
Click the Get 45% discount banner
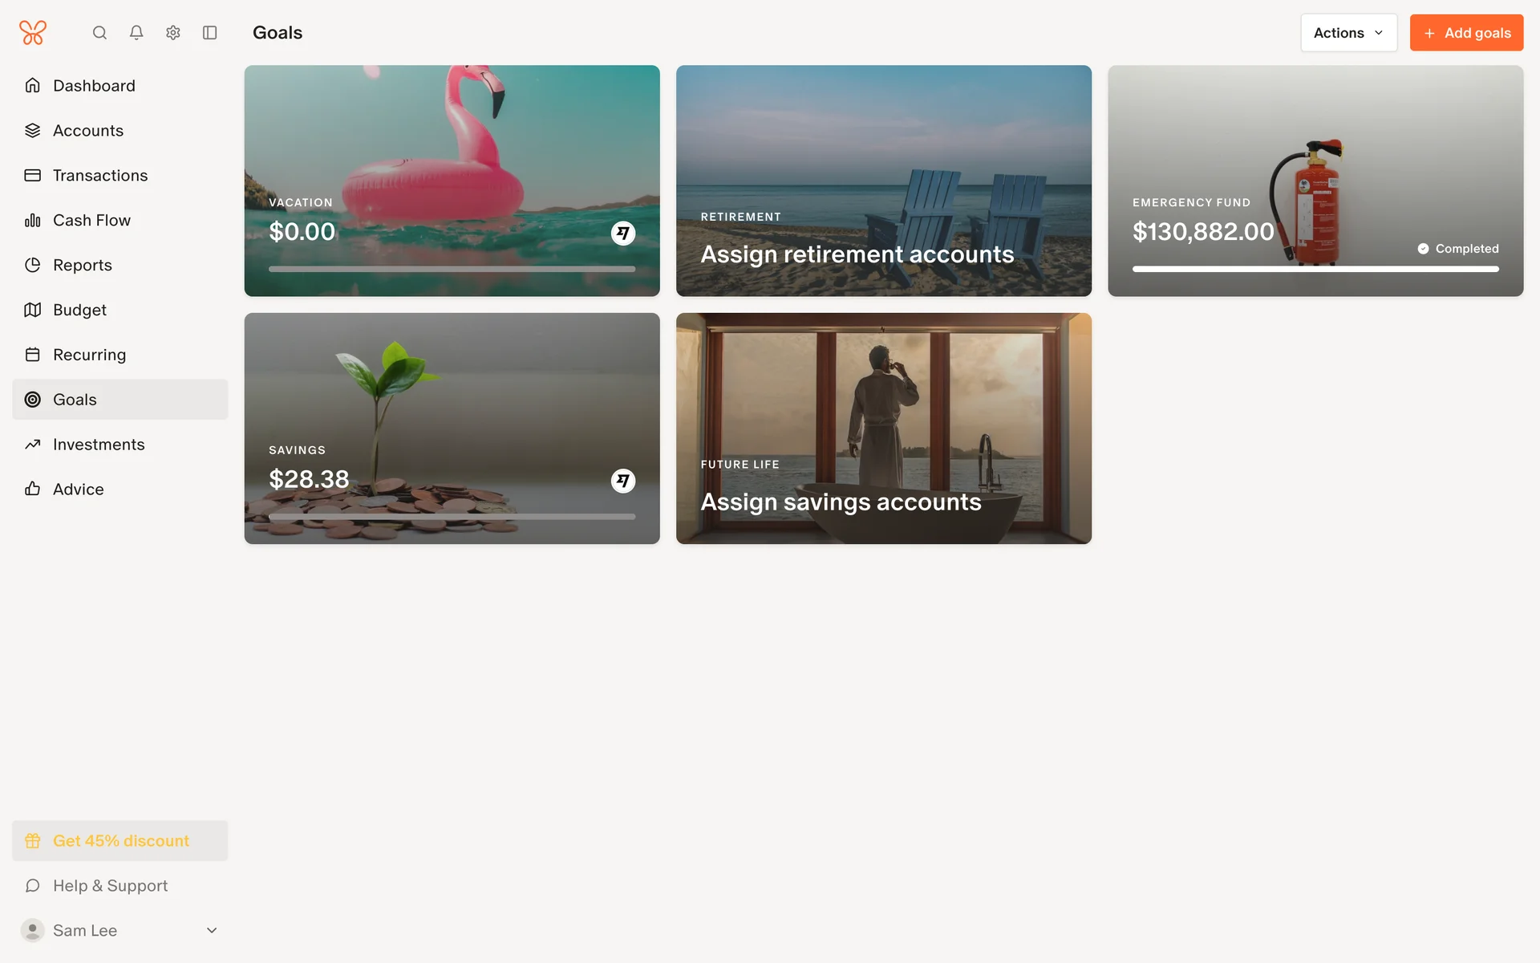click(120, 841)
